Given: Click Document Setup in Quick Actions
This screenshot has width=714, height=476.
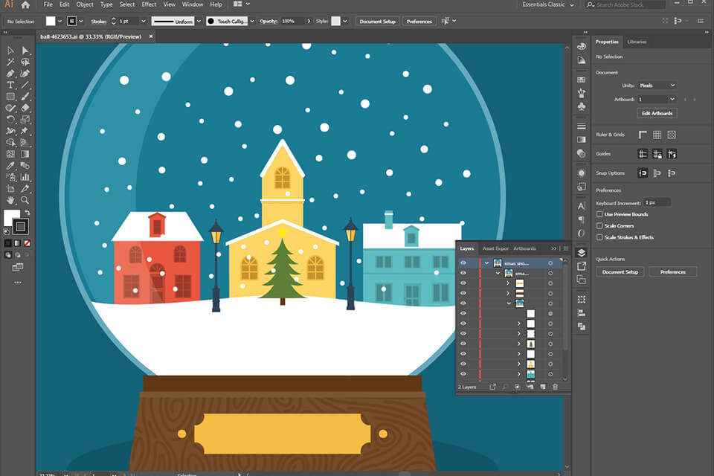Looking at the screenshot, I should (620, 272).
